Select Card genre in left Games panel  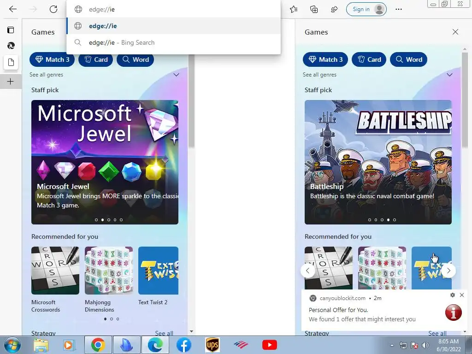96,59
